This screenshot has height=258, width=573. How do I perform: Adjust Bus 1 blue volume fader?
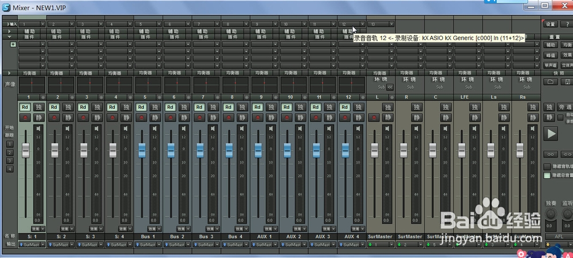click(x=142, y=150)
